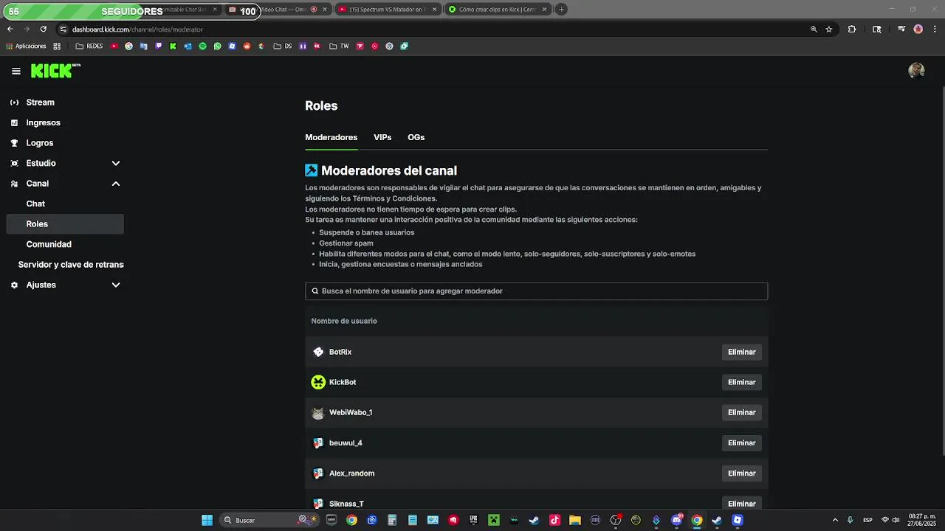Image resolution: width=945 pixels, height=531 pixels.
Task: Switch to the Spectrum VS Matador browser tab
Action: click(x=388, y=10)
